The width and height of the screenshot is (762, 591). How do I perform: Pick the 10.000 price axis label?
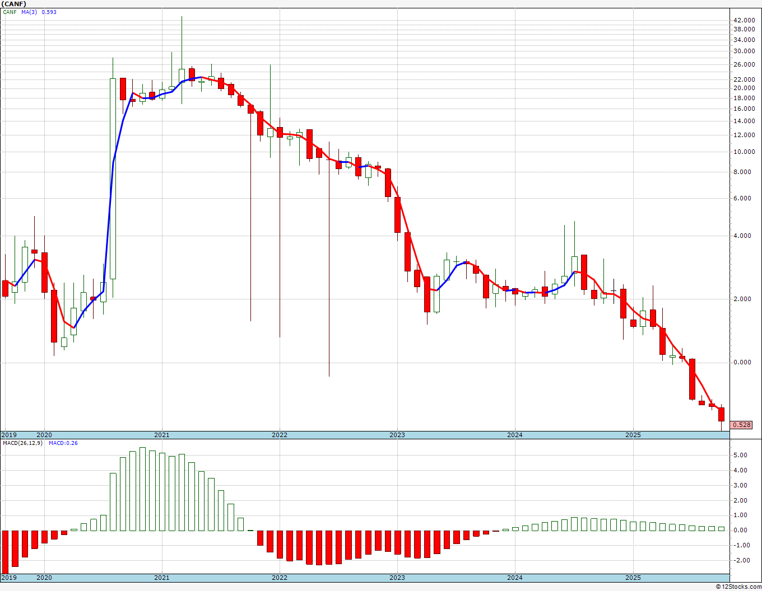click(744, 152)
